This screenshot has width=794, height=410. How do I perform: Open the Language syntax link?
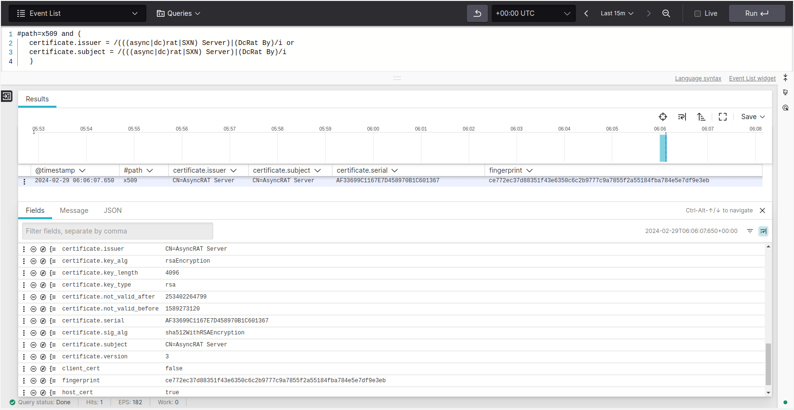[697, 78]
